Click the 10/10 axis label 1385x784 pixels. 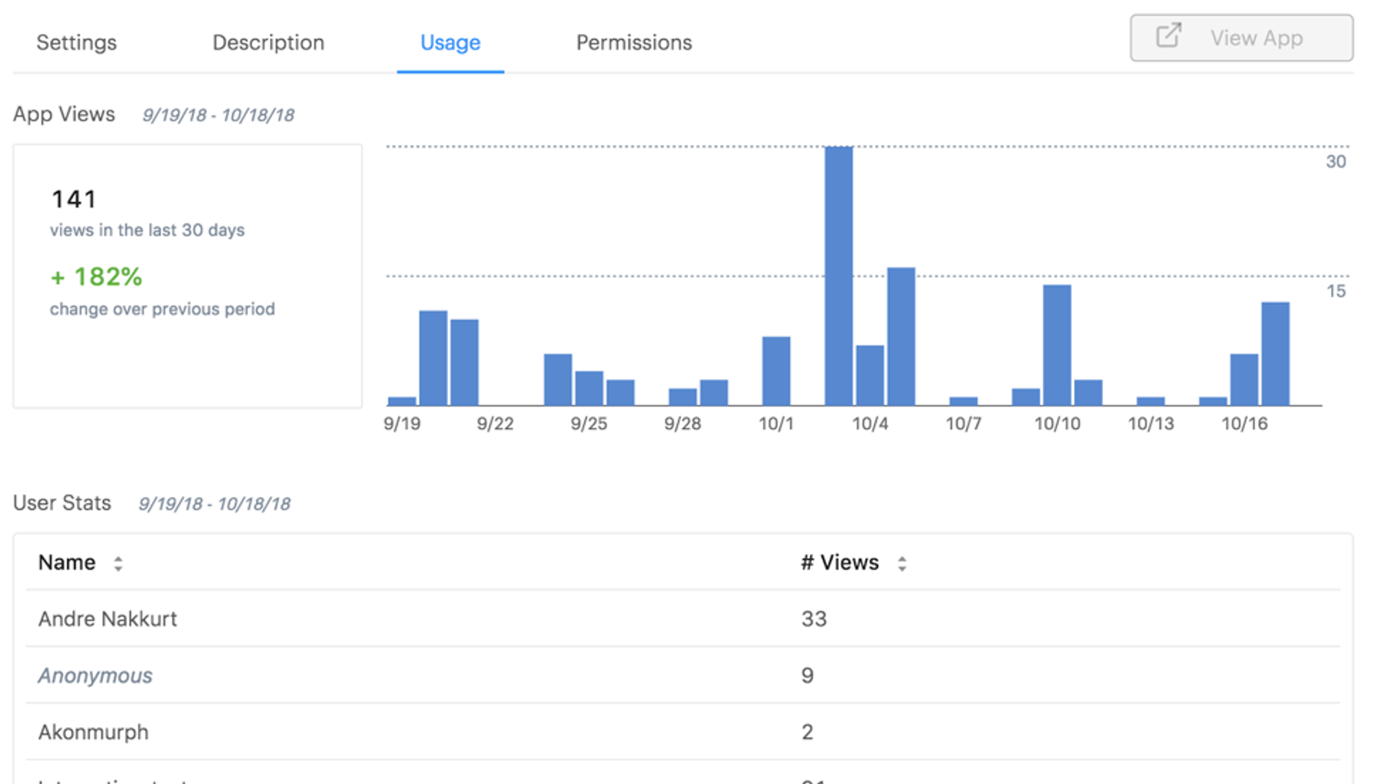(1058, 424)
